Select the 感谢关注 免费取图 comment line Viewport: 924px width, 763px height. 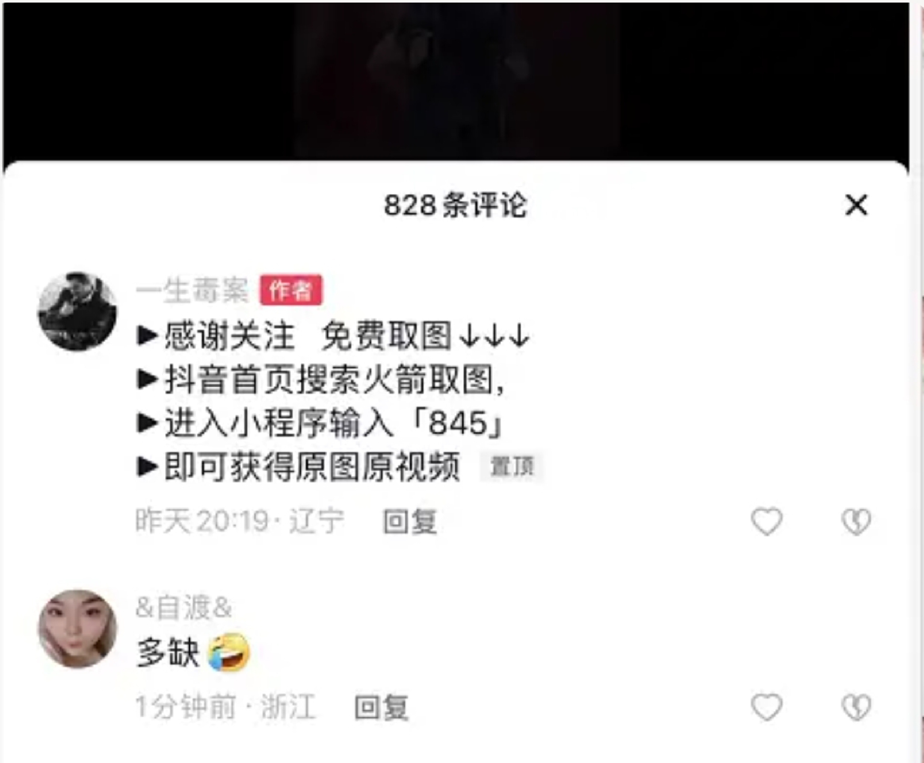333,337
